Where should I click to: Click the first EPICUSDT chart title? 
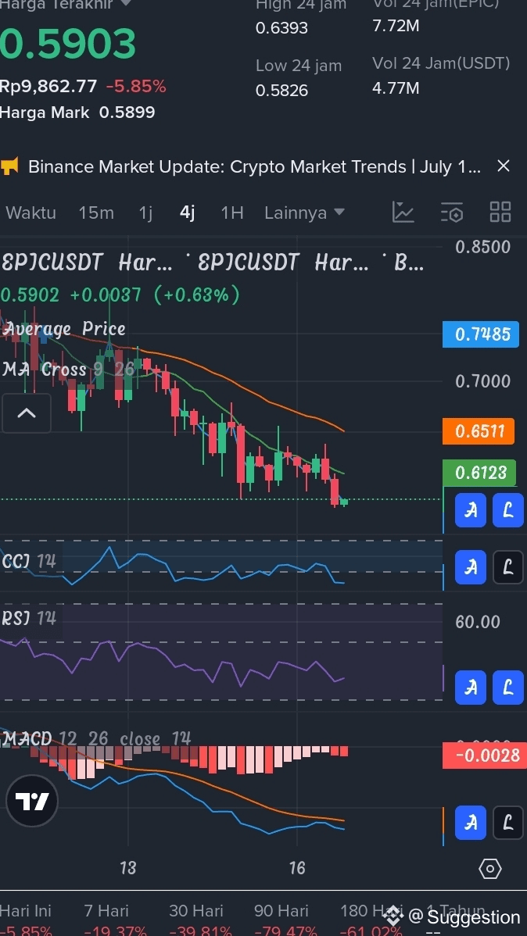[88, 262]
